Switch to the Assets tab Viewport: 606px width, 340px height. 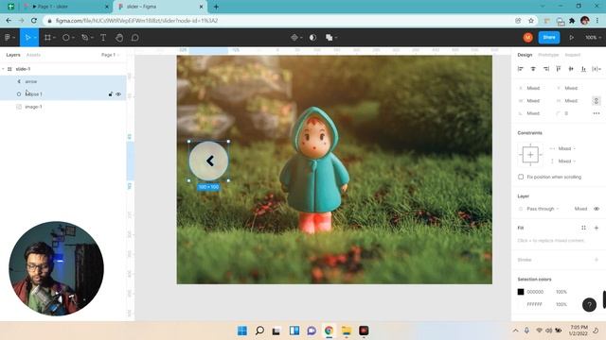click(33, 55)
